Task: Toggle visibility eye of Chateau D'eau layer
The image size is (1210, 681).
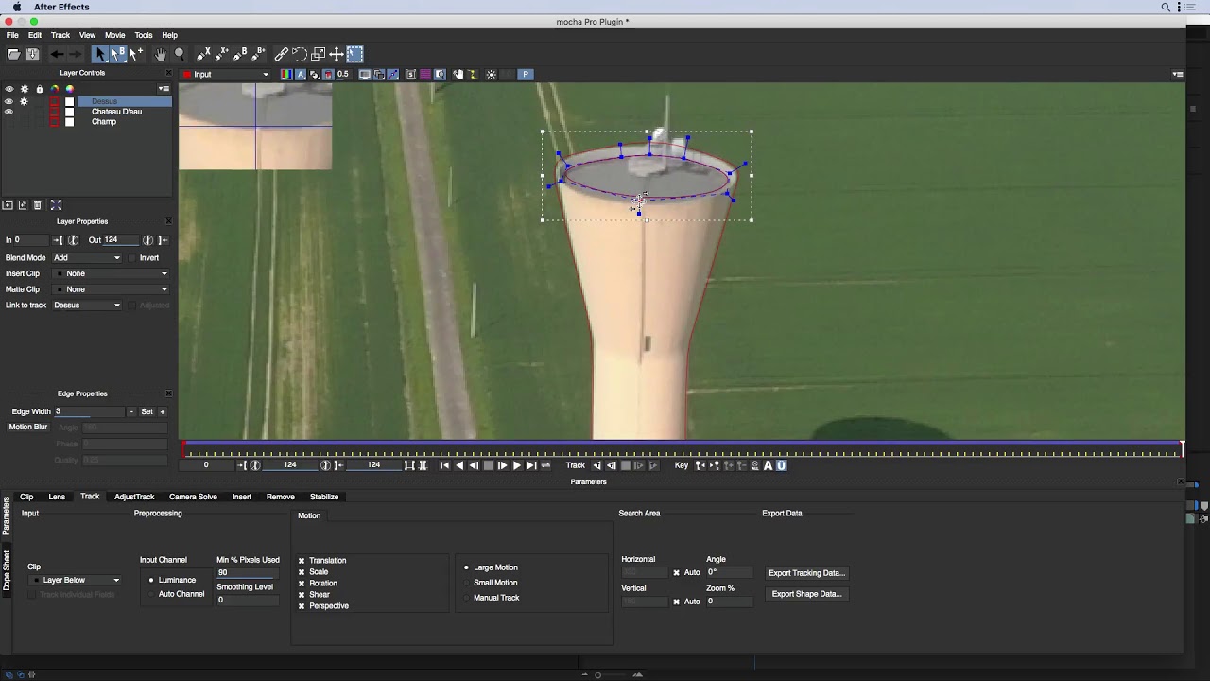Action: [9, 112]
